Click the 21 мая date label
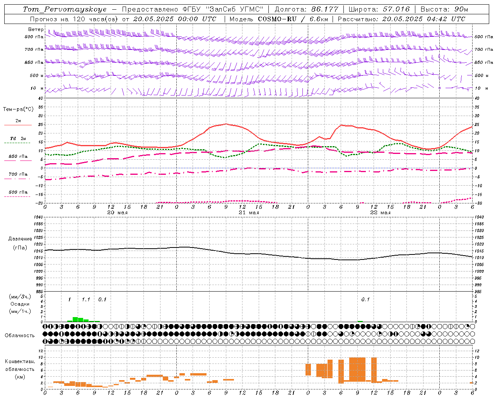 point(249,213)
